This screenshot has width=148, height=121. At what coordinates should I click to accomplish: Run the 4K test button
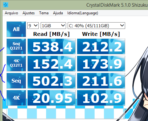click(16, 98)
